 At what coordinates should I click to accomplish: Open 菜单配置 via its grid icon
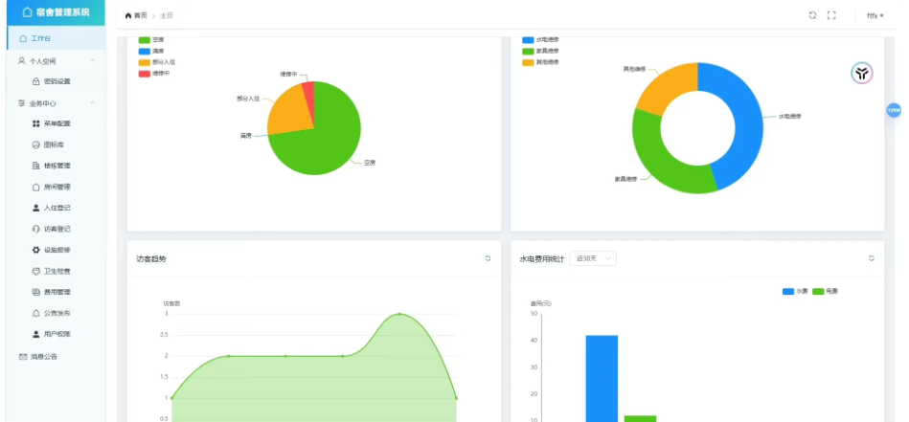36,123
